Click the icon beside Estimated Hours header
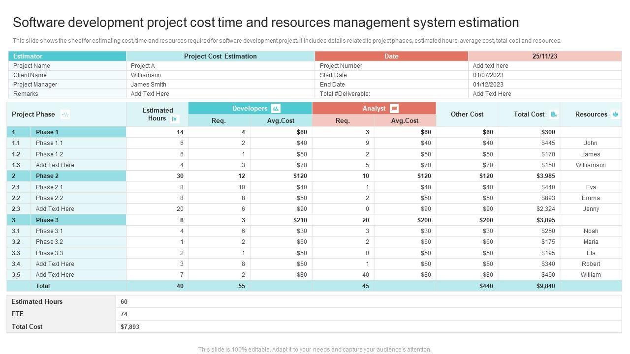630x354 pixels. click(x=175, y=119)
